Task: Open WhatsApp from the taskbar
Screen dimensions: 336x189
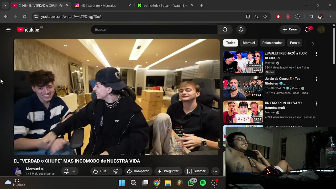Action: coord(191,183)
